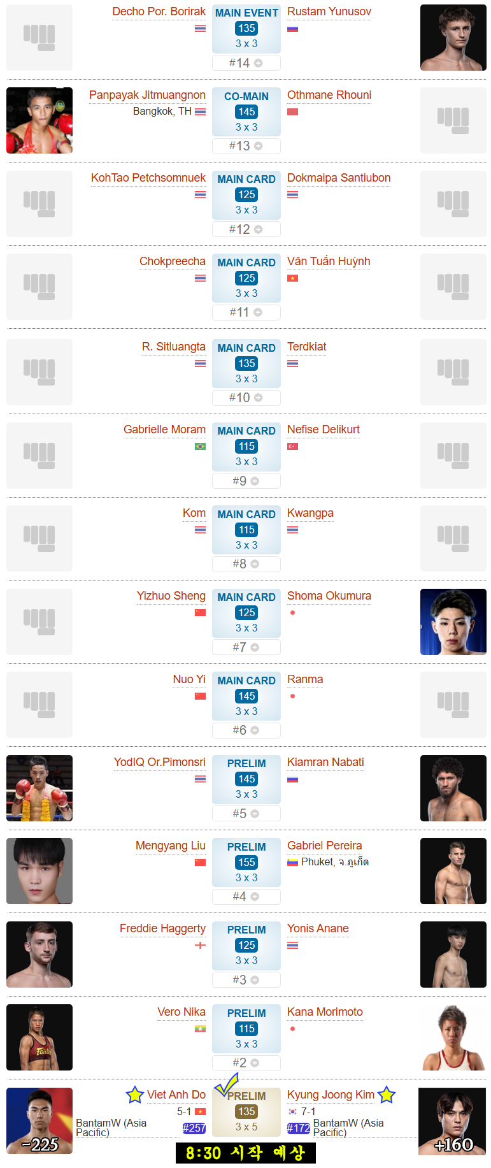This screenshot has width=491, height=1168.
Task: Open Mengyang Liu's headshot thumbnail
Action: tap(39, 871)
